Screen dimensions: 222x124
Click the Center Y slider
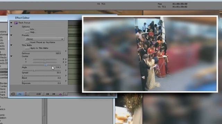(45, 62)
